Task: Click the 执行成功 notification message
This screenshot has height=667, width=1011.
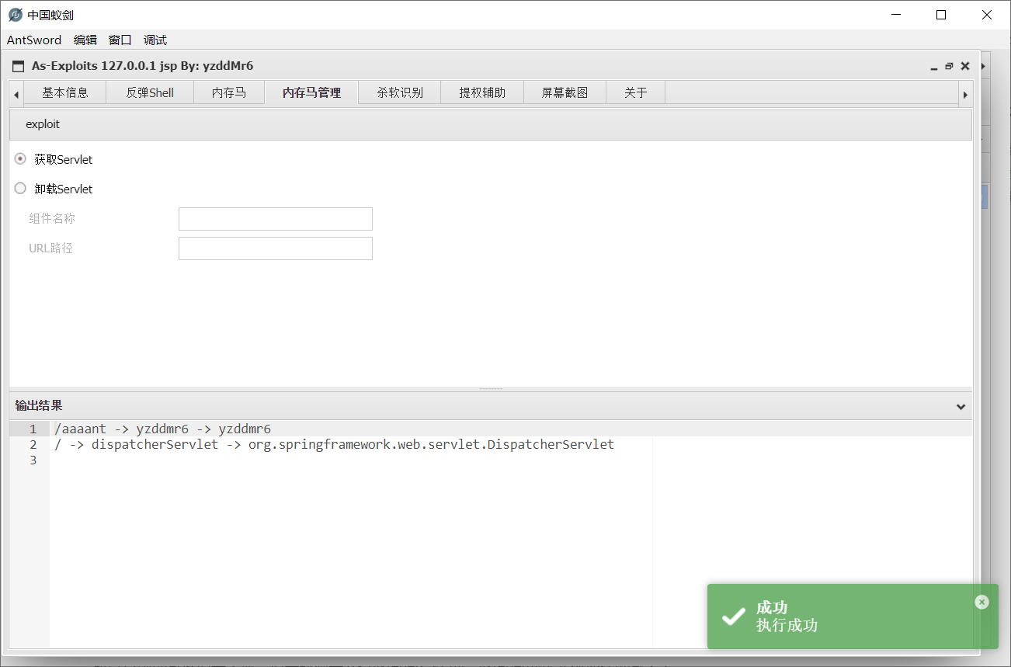Action: pos(787,625)
